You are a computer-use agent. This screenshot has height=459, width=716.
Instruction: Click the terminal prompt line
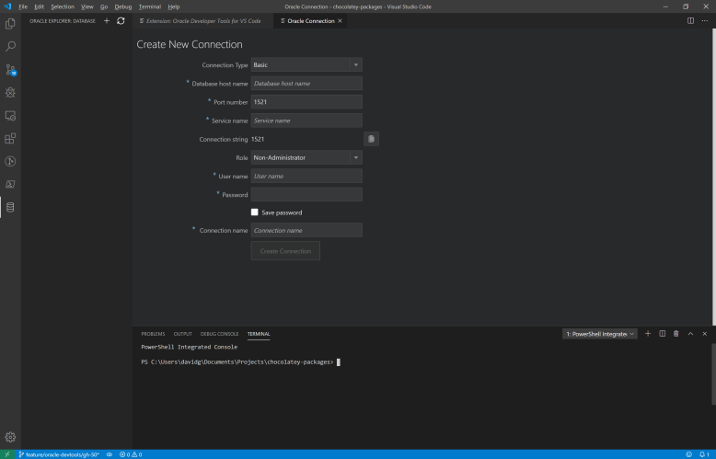[x=240, y=362]
